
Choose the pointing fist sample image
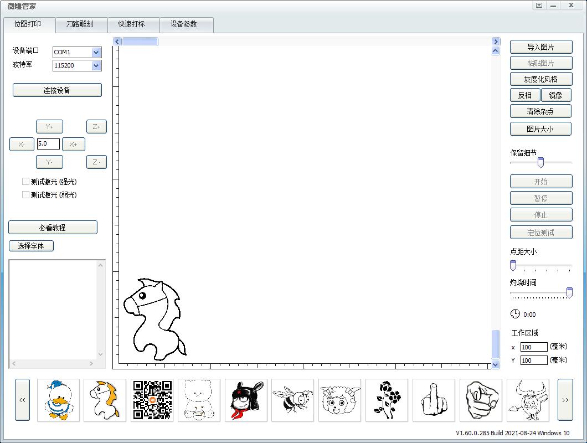pos(481,400)
